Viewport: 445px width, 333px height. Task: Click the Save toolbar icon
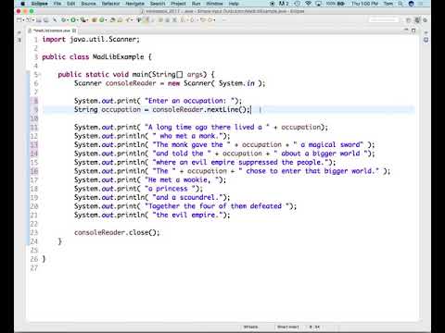(x=39, y=20)
